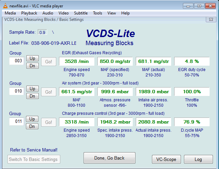Click the Actual intake press. label
Viewport: 219px width, 169px height.
click(x=153, y=130)
